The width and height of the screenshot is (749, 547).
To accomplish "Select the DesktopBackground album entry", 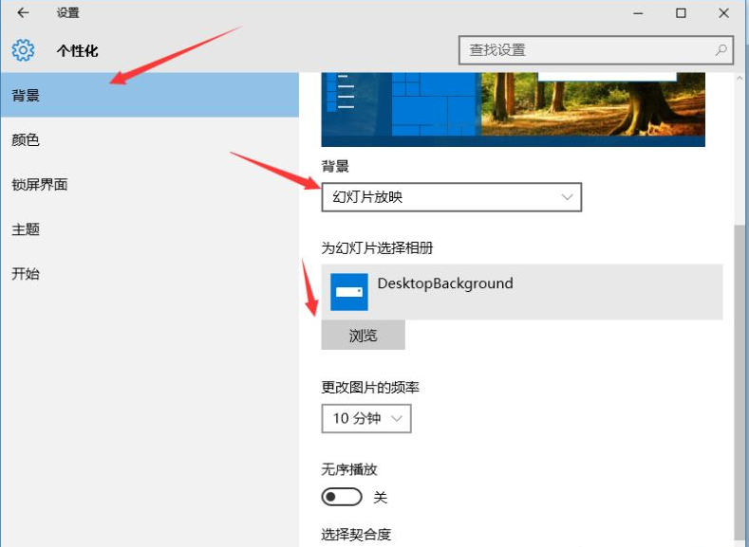I will [x=522, y=292].
